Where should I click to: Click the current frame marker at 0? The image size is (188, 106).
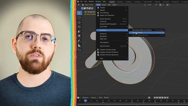85,101
